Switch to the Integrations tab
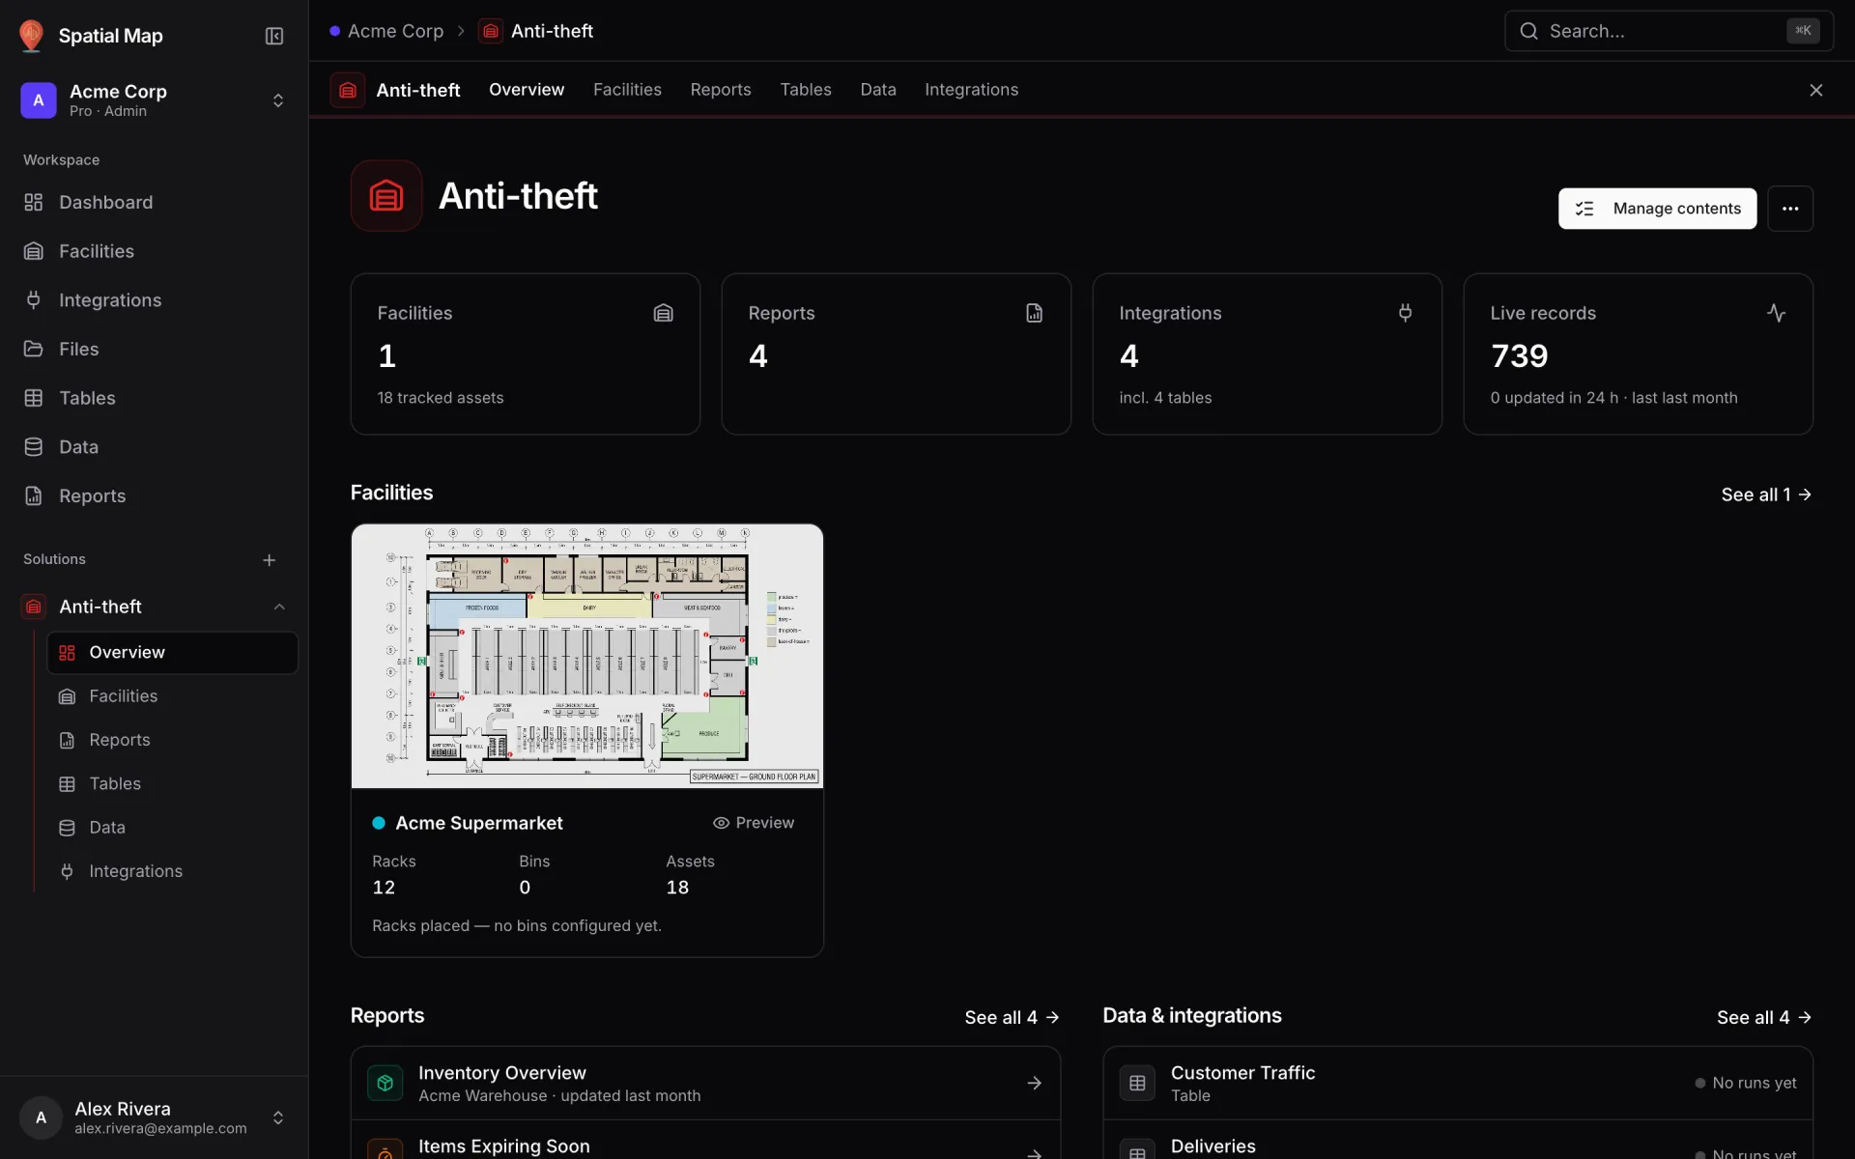This screenshot has height=1159, width=1855. (971, 90)
